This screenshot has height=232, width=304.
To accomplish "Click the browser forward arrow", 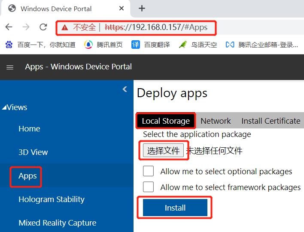I will [26, 27].
